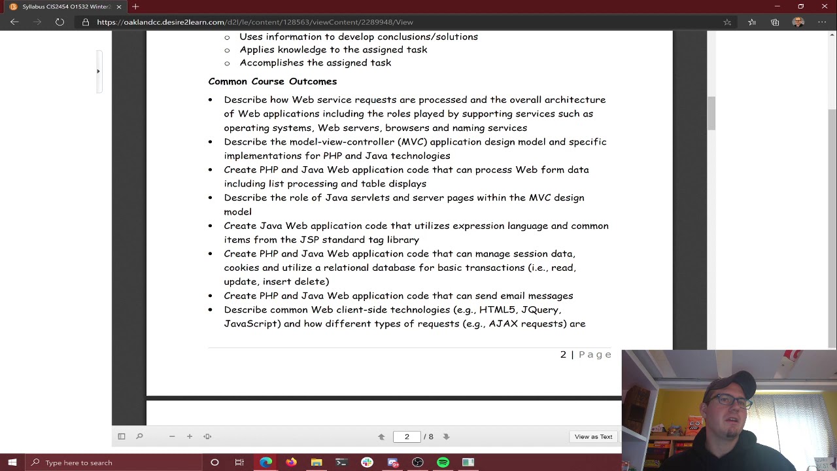Open Task View on taskbar
The width and height of the screenshot is (837, 471).
pyautogui.click(x=239, y=462)
